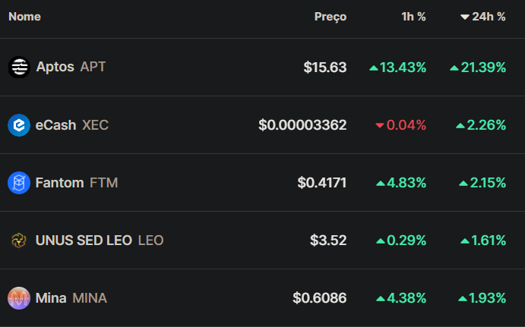This screenshot has width=525, height=327.
Task: Click the red down arrow for eCash 1h
Action: [x=380, y=125]
